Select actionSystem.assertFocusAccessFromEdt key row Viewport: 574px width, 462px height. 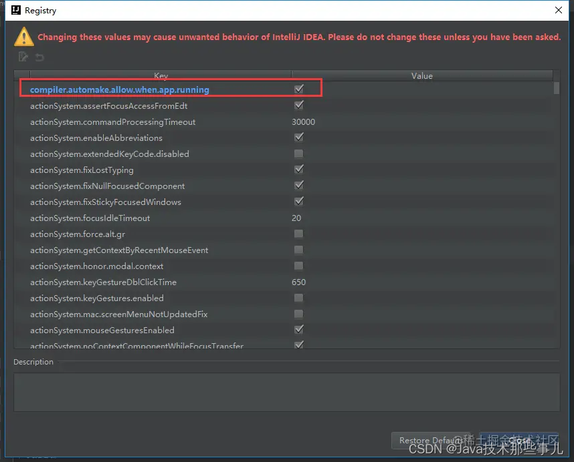[x=109, y=106]
